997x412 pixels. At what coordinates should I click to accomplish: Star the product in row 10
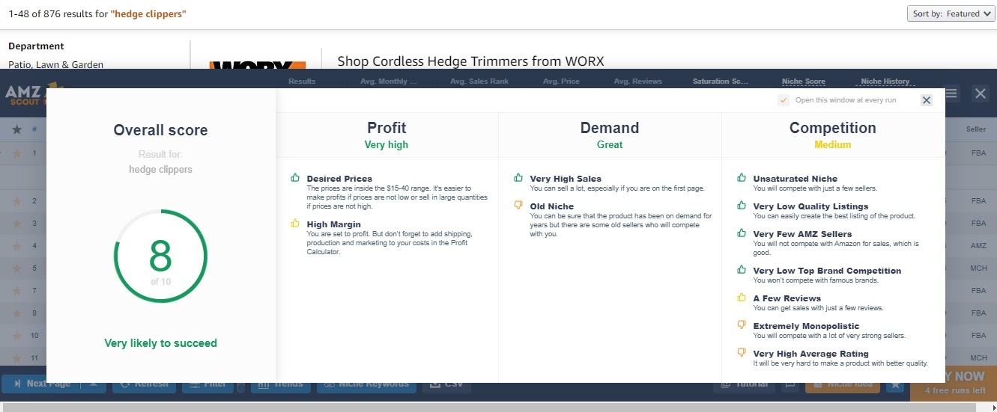pyautogui.click(x=16, y=336)
